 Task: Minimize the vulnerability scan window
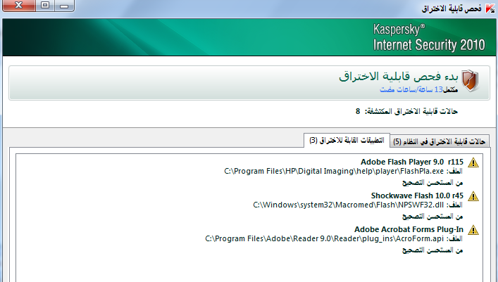tap(65, 6)
